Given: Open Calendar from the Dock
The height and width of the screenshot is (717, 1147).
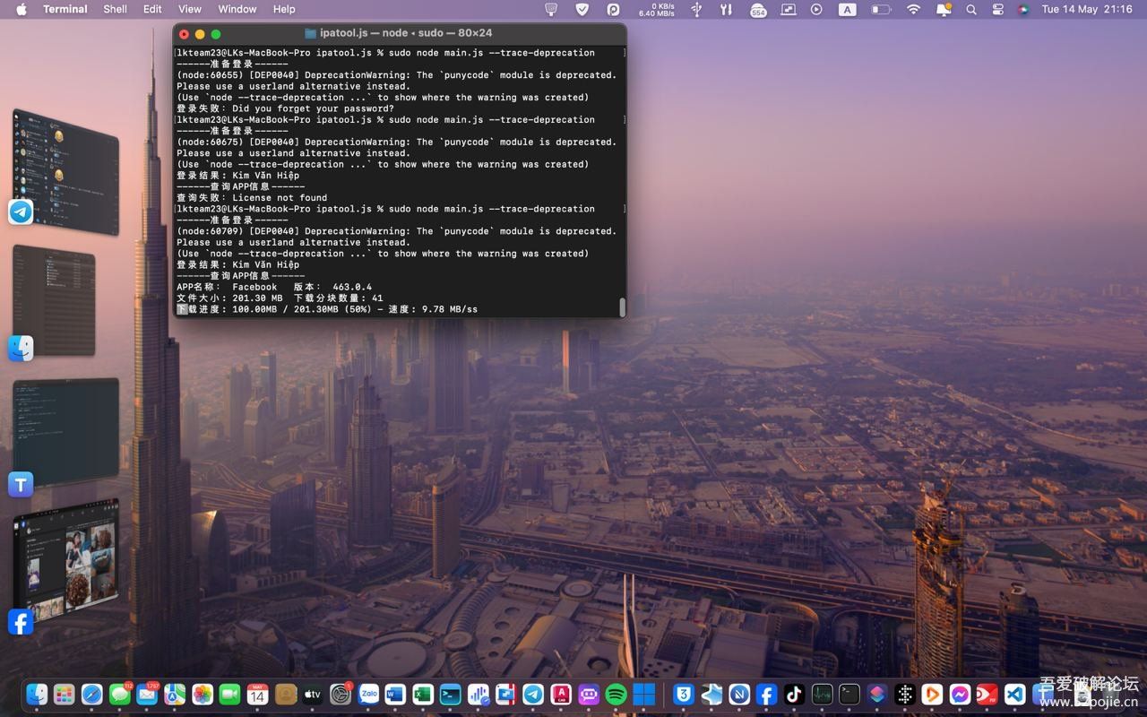Looking at the screenshot, I should (258, 694).
